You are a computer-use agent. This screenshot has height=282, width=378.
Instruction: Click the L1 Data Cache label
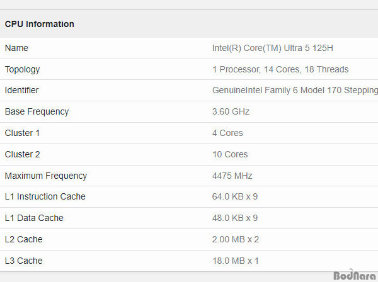[34, 218]
